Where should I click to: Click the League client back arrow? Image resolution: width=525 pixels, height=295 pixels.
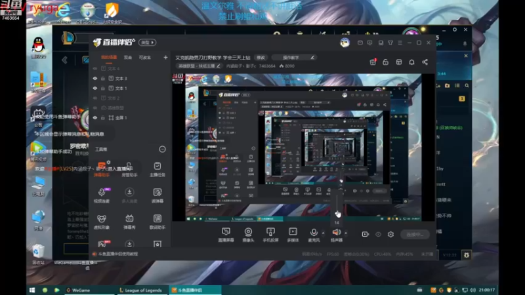tap(64, 60)
